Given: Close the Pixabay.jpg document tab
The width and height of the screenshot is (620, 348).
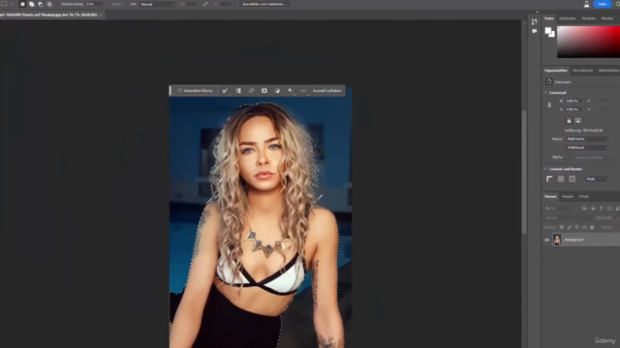Looking at the screenshot, I should (x=101, y=14).
